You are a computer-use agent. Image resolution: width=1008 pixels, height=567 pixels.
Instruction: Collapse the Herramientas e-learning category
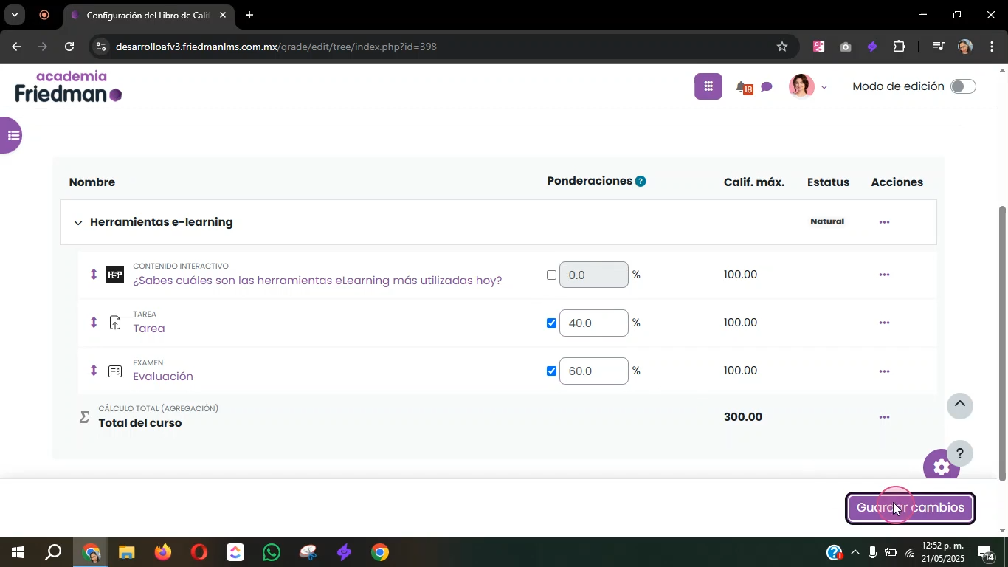coord(78,222)
